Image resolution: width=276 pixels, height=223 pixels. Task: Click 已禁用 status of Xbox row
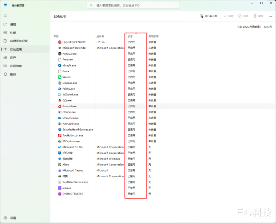tap(131, 165)
